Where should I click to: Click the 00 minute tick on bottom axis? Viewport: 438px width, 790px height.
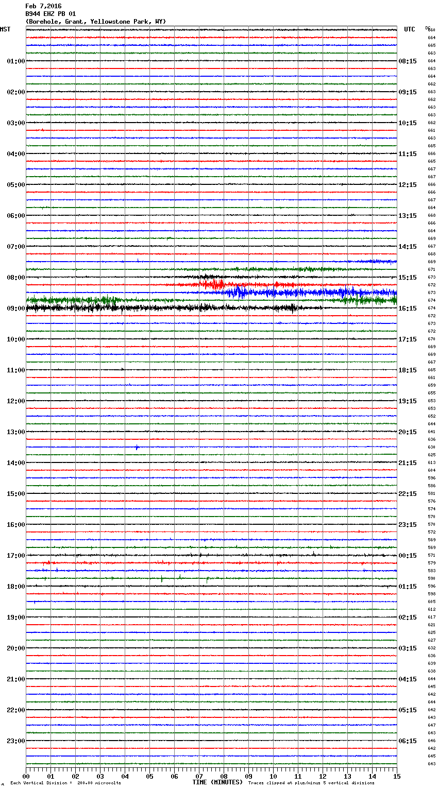[x=26, y=776]
